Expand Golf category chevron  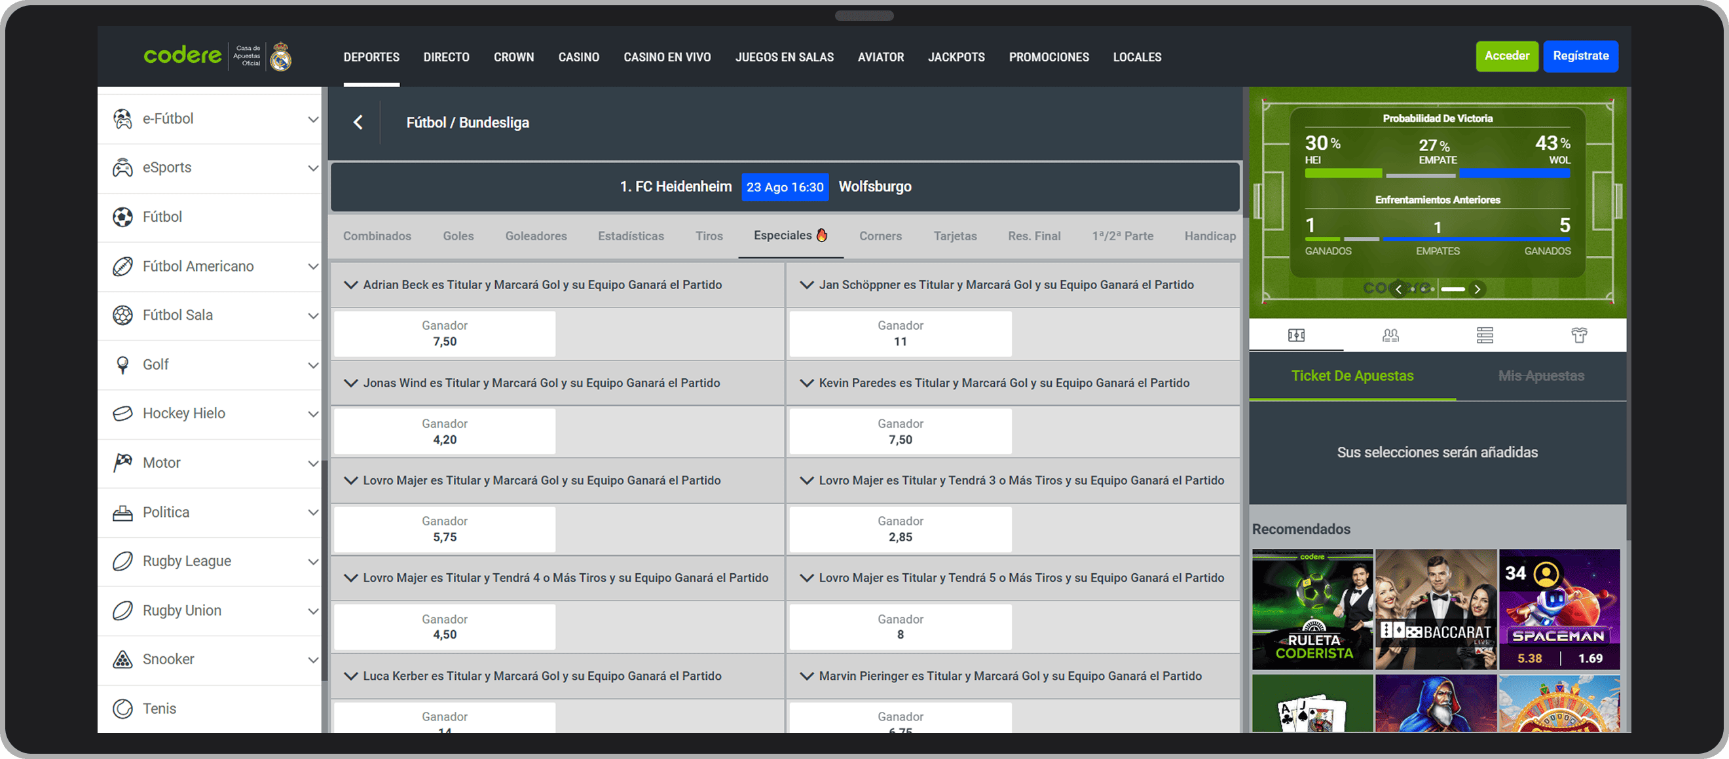[x=313, y=365]
